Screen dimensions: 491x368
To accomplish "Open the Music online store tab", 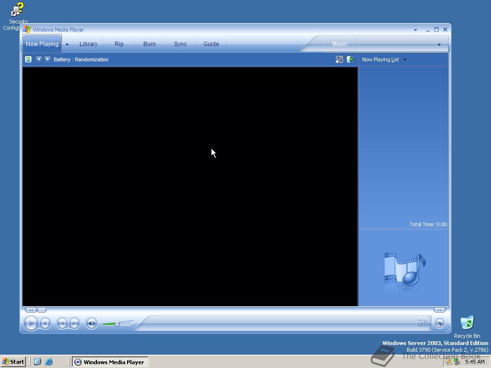I will click(x=340, y=44).
